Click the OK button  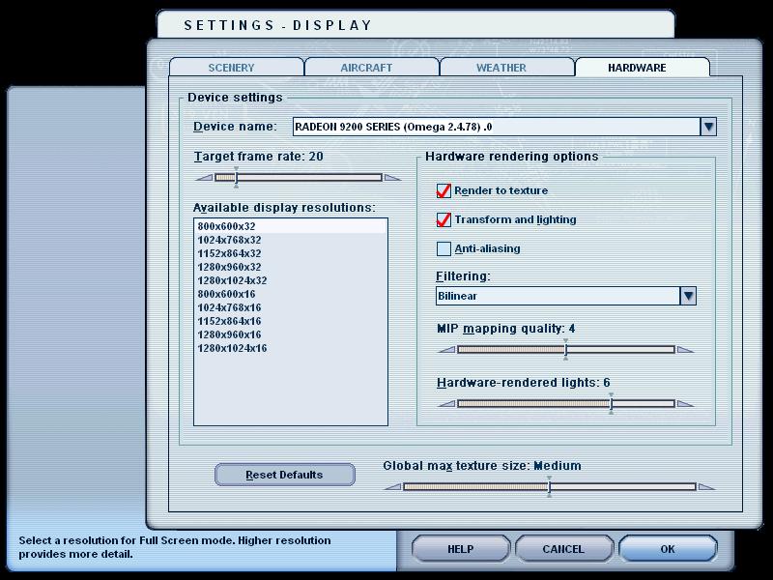click(668, 549)
